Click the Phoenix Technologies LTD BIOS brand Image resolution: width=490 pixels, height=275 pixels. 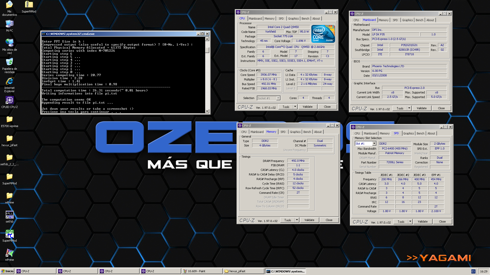[x=409, y=66]
